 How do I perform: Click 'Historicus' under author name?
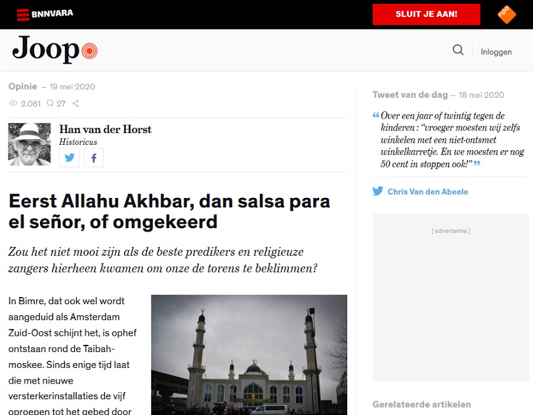[x=78, y=142]
